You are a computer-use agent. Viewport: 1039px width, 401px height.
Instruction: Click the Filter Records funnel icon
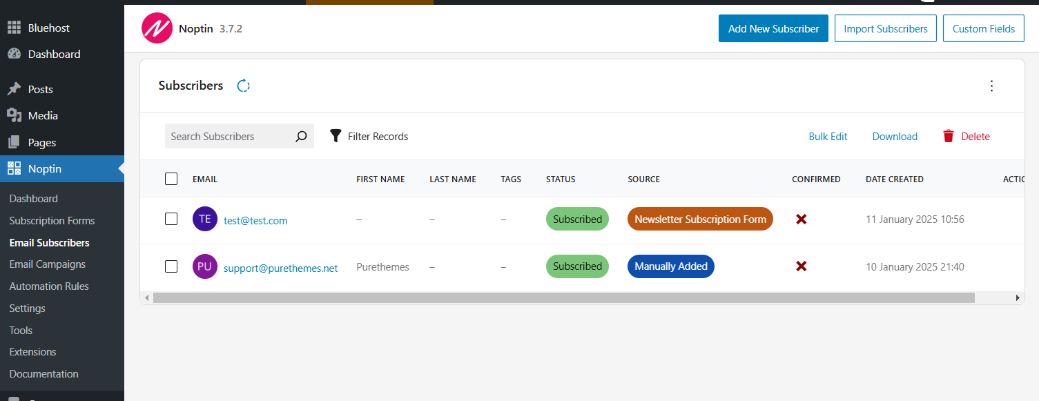click(336, 136)
